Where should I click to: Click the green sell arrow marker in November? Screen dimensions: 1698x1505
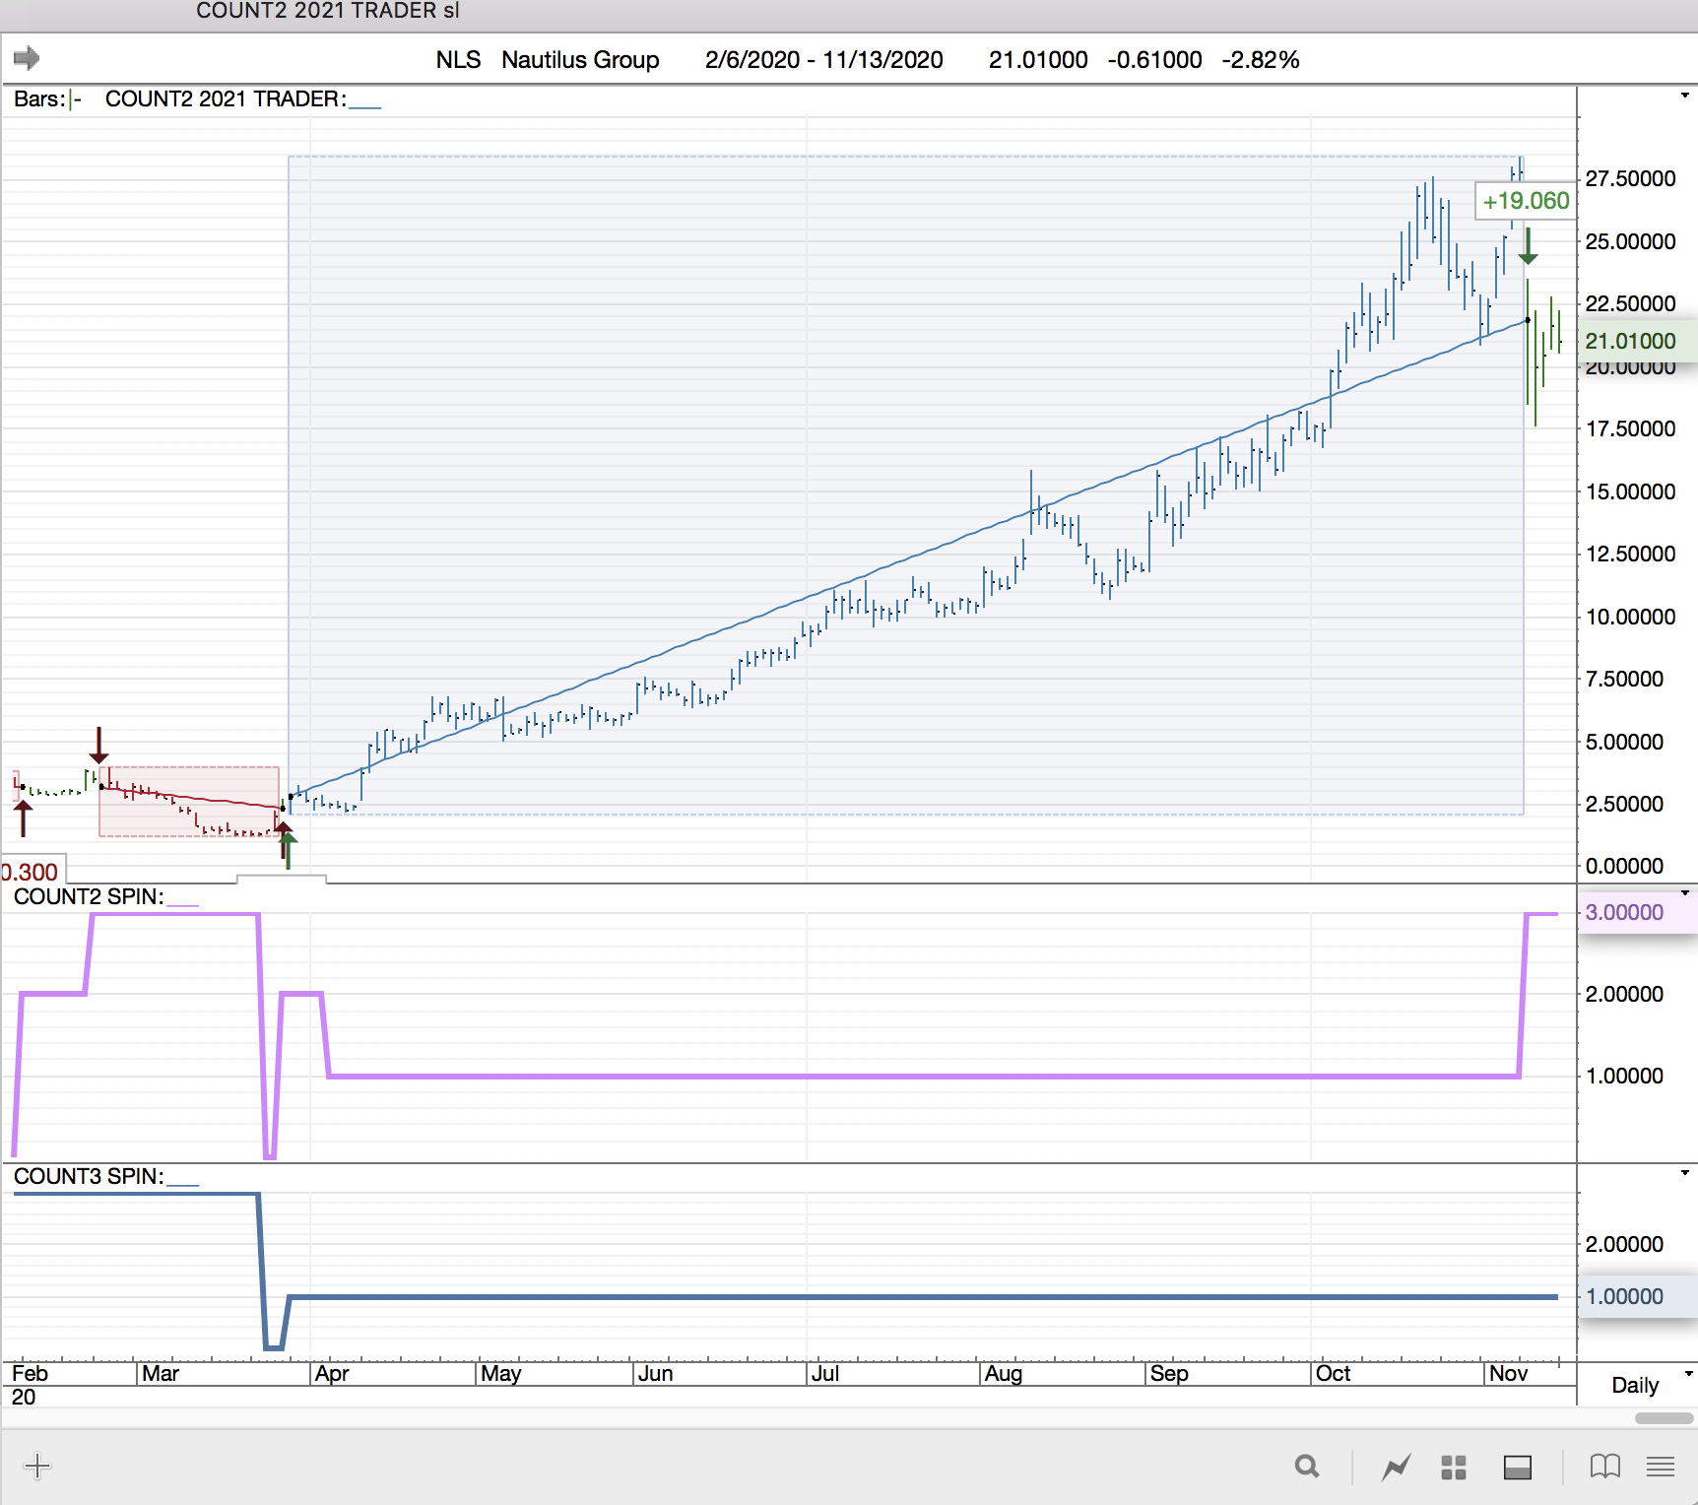click(1528, 246)
